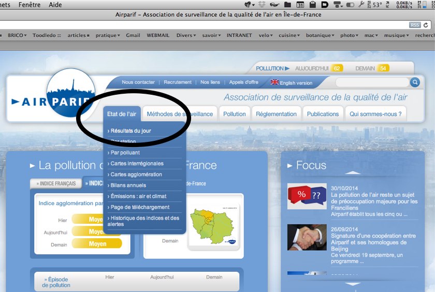This screenshot has height=292, width=435.
Task: Click the search magnifier button on Airparif site
Action: (415, 82)
